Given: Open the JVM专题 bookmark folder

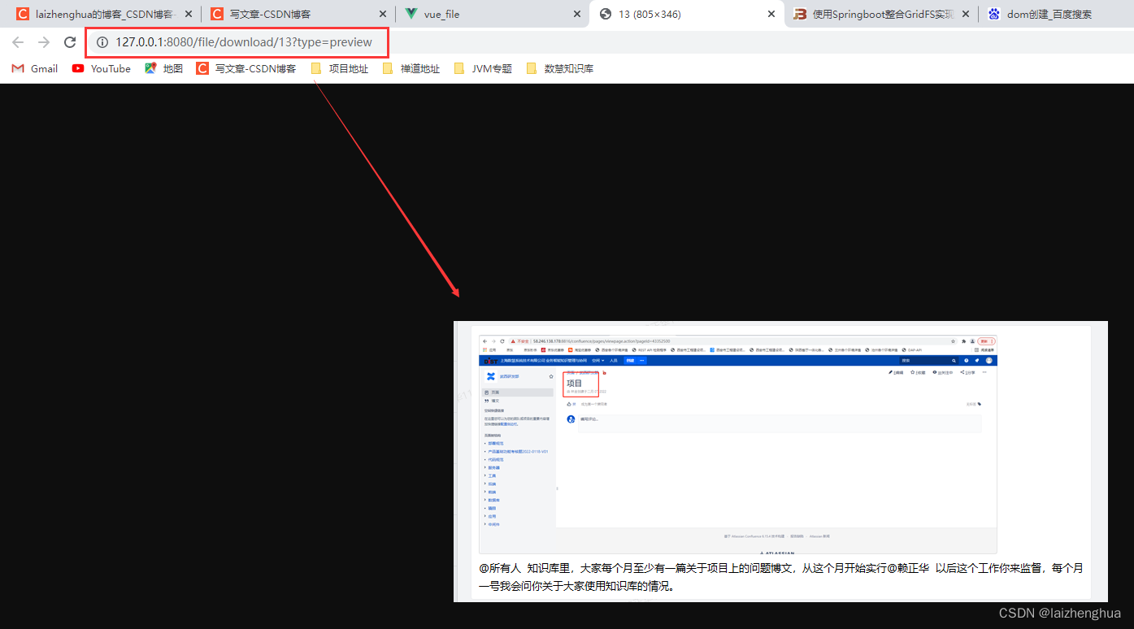Looking at the screenshot, I should click(482, 69).
